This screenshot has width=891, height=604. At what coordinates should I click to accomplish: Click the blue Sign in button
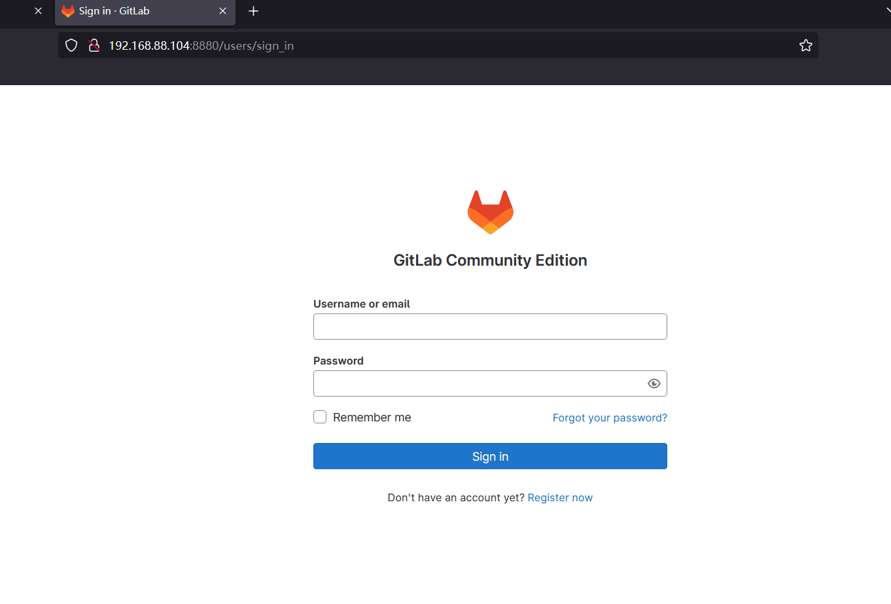(x=490, y=456)
